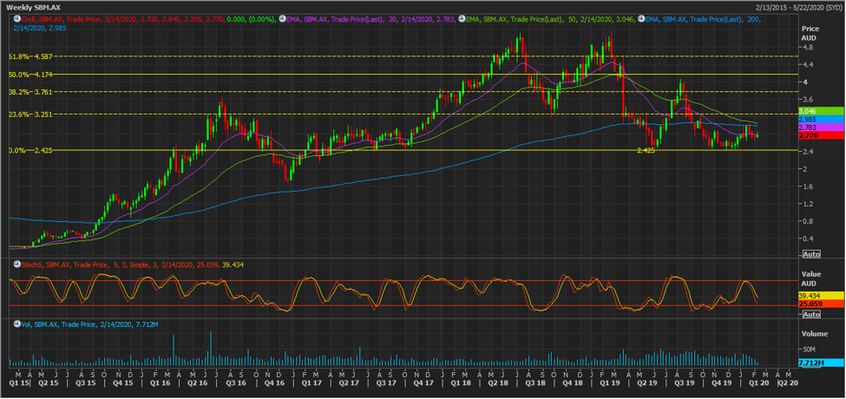Select the purple EMA 20 legend text
Viewport: 846px width, 399px height.
click(371, 19)
